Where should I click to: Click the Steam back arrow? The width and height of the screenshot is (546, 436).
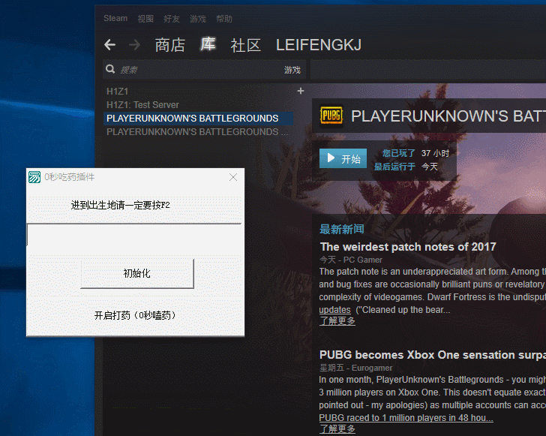coord(110,45)
